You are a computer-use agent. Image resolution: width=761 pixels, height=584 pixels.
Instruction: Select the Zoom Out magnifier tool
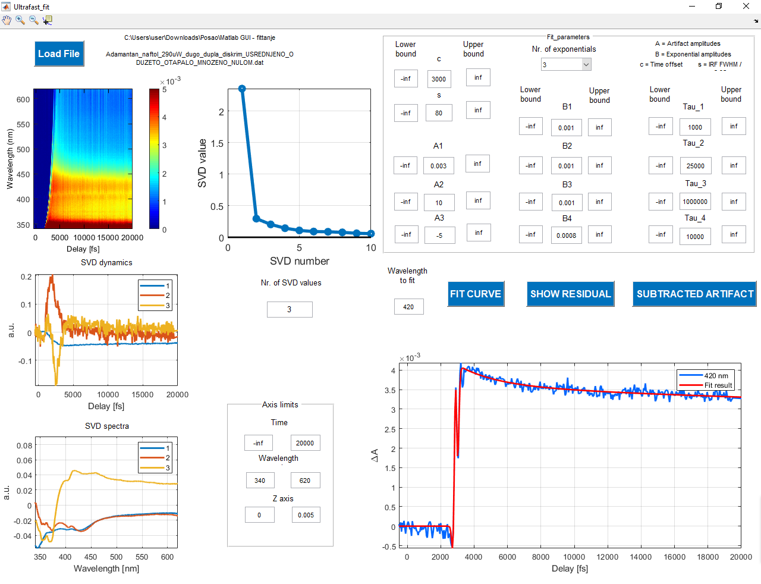(33, 20)
